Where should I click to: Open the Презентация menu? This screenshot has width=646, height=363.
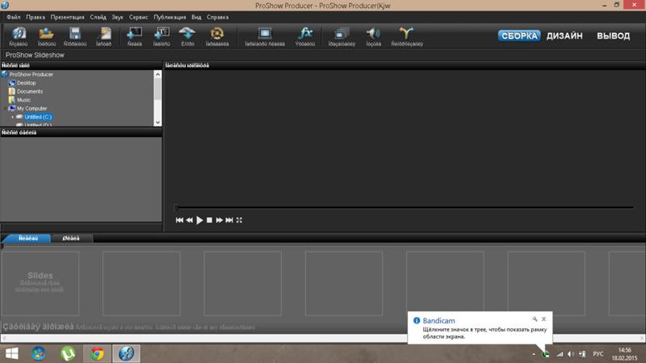click(67, 17)
